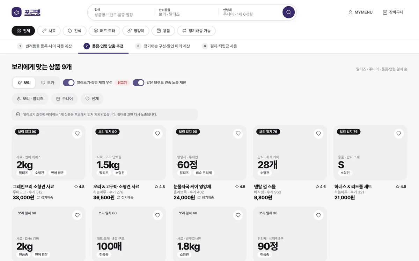419x261 pixels.
Task: Click the 포근펫 paw logo icon
Action: tap(16, 12)
